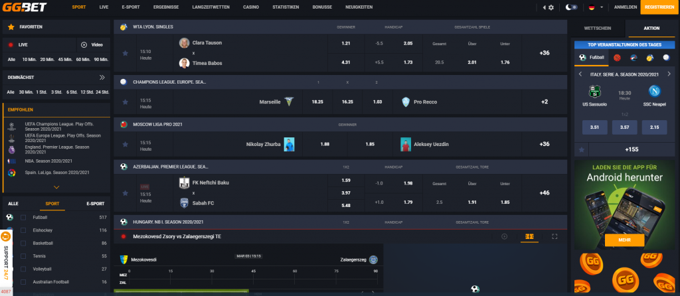This screenshot has width=680, height=296.
Task: Open the LIVE menu in top navigation
Action: tap(104, 7)
